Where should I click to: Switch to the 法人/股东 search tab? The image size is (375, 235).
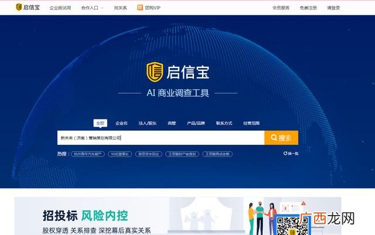pos(148,123)
